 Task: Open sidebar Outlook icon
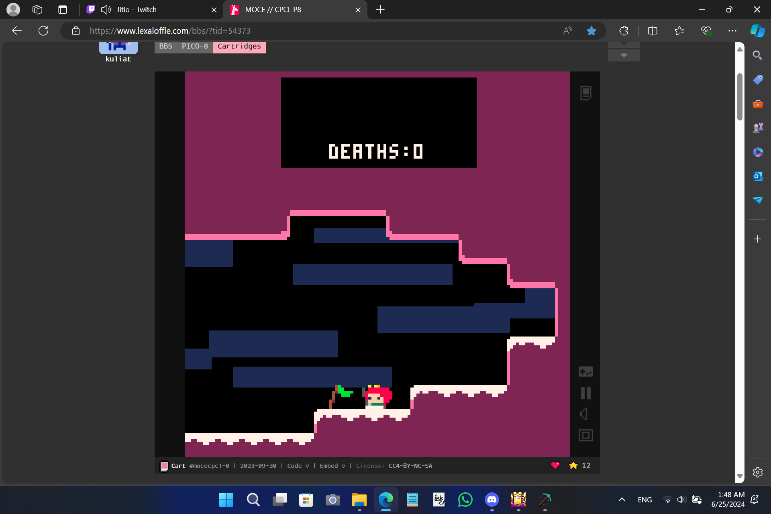click(x=757, y=176)
